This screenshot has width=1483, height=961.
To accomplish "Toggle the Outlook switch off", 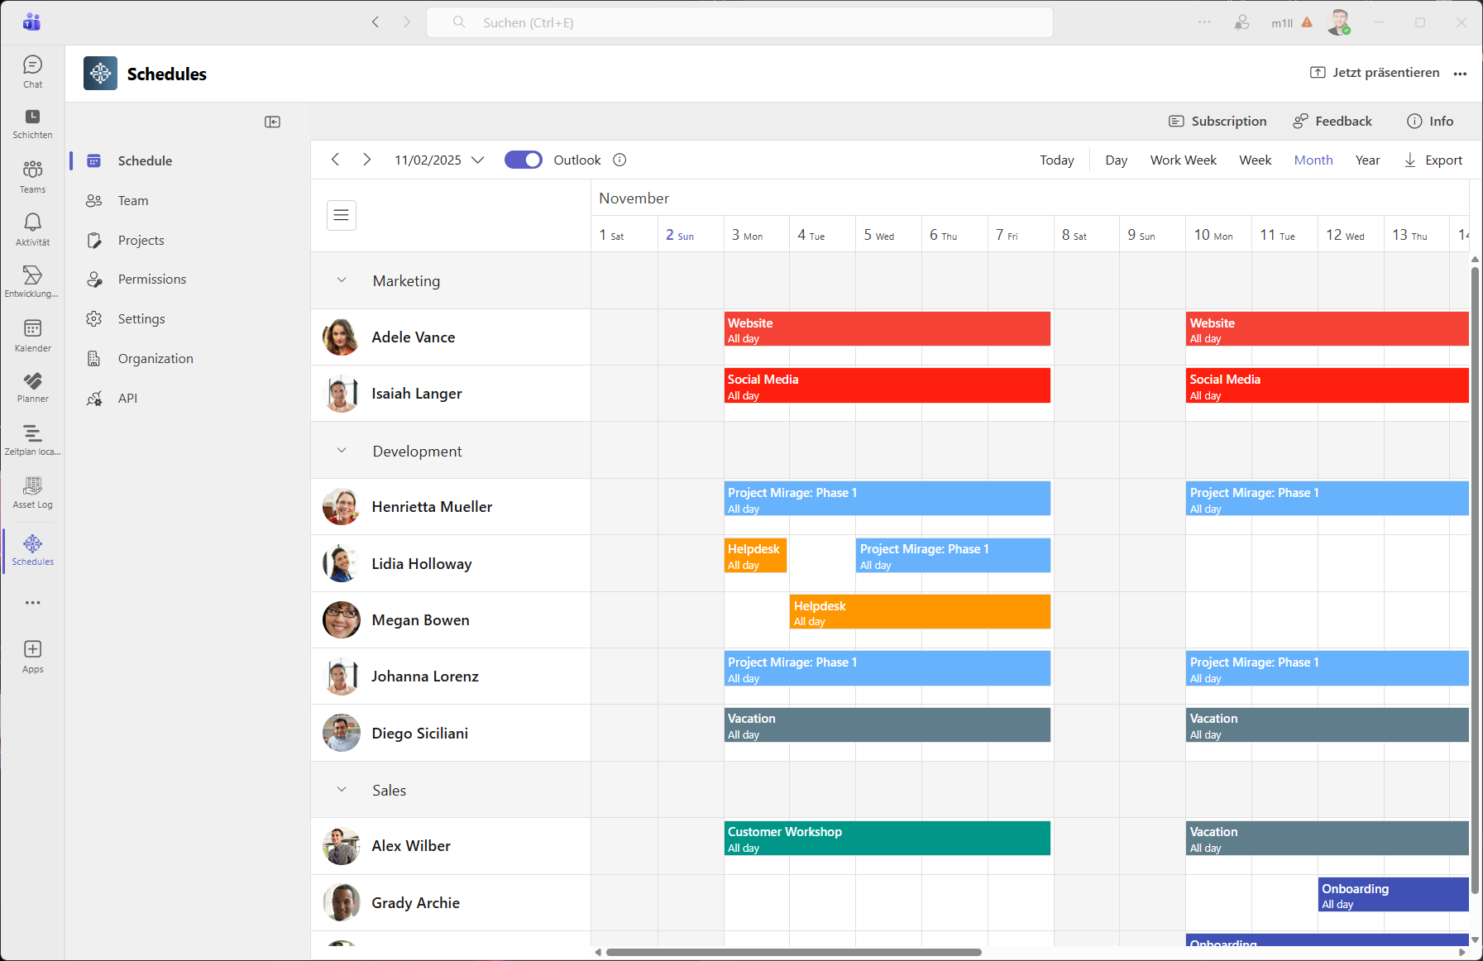I will click(523, 160).
